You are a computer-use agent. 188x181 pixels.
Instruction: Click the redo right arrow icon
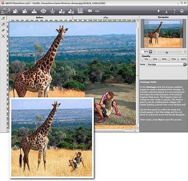coord(97,11)
